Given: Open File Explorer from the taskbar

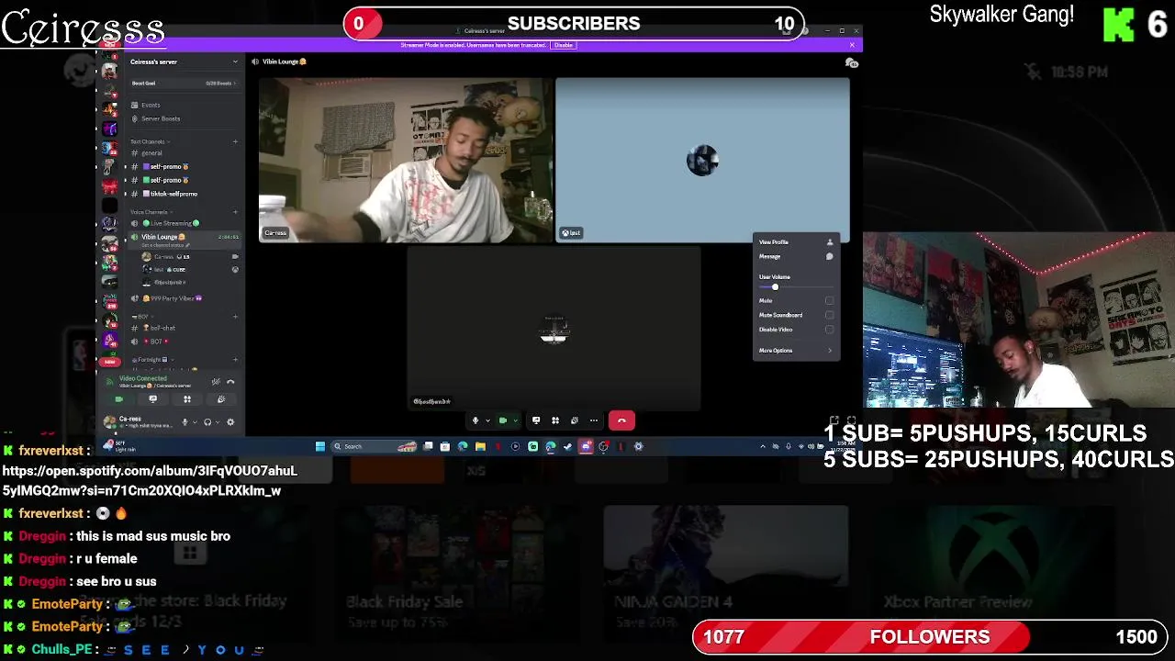Looking at the screenshot, I should (480, 446).
